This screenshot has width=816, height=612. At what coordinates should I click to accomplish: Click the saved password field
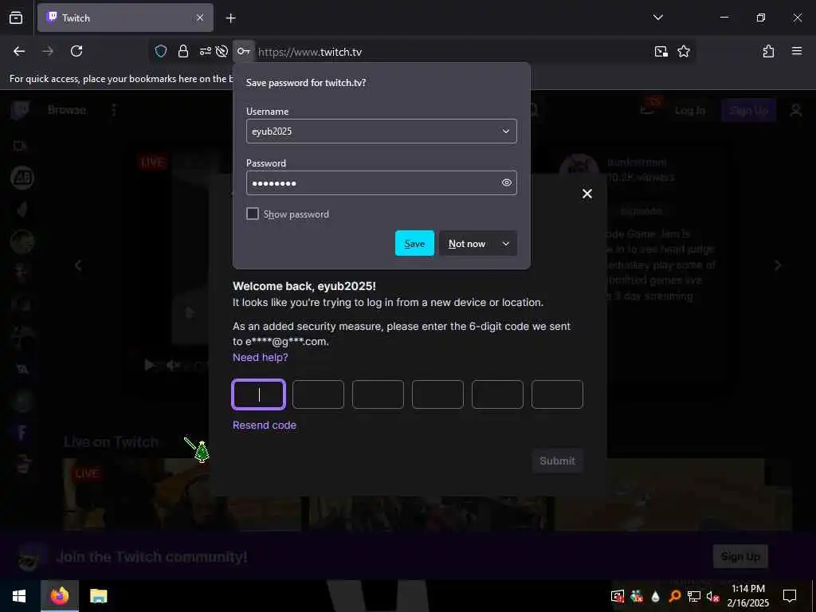381,183
